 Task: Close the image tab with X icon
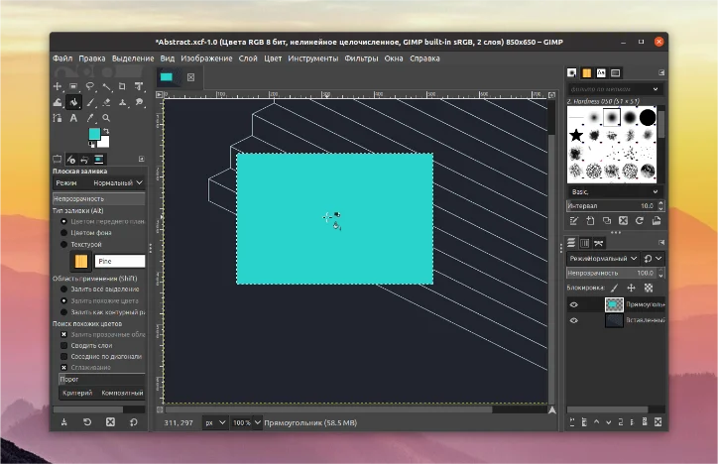190,76
